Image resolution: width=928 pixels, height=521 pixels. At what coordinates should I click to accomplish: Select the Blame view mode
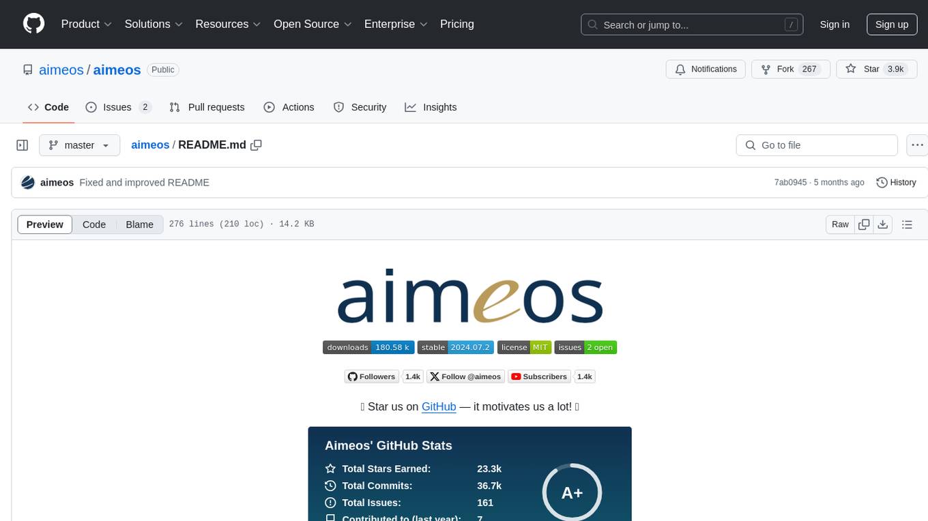click(x=139, y=224)
